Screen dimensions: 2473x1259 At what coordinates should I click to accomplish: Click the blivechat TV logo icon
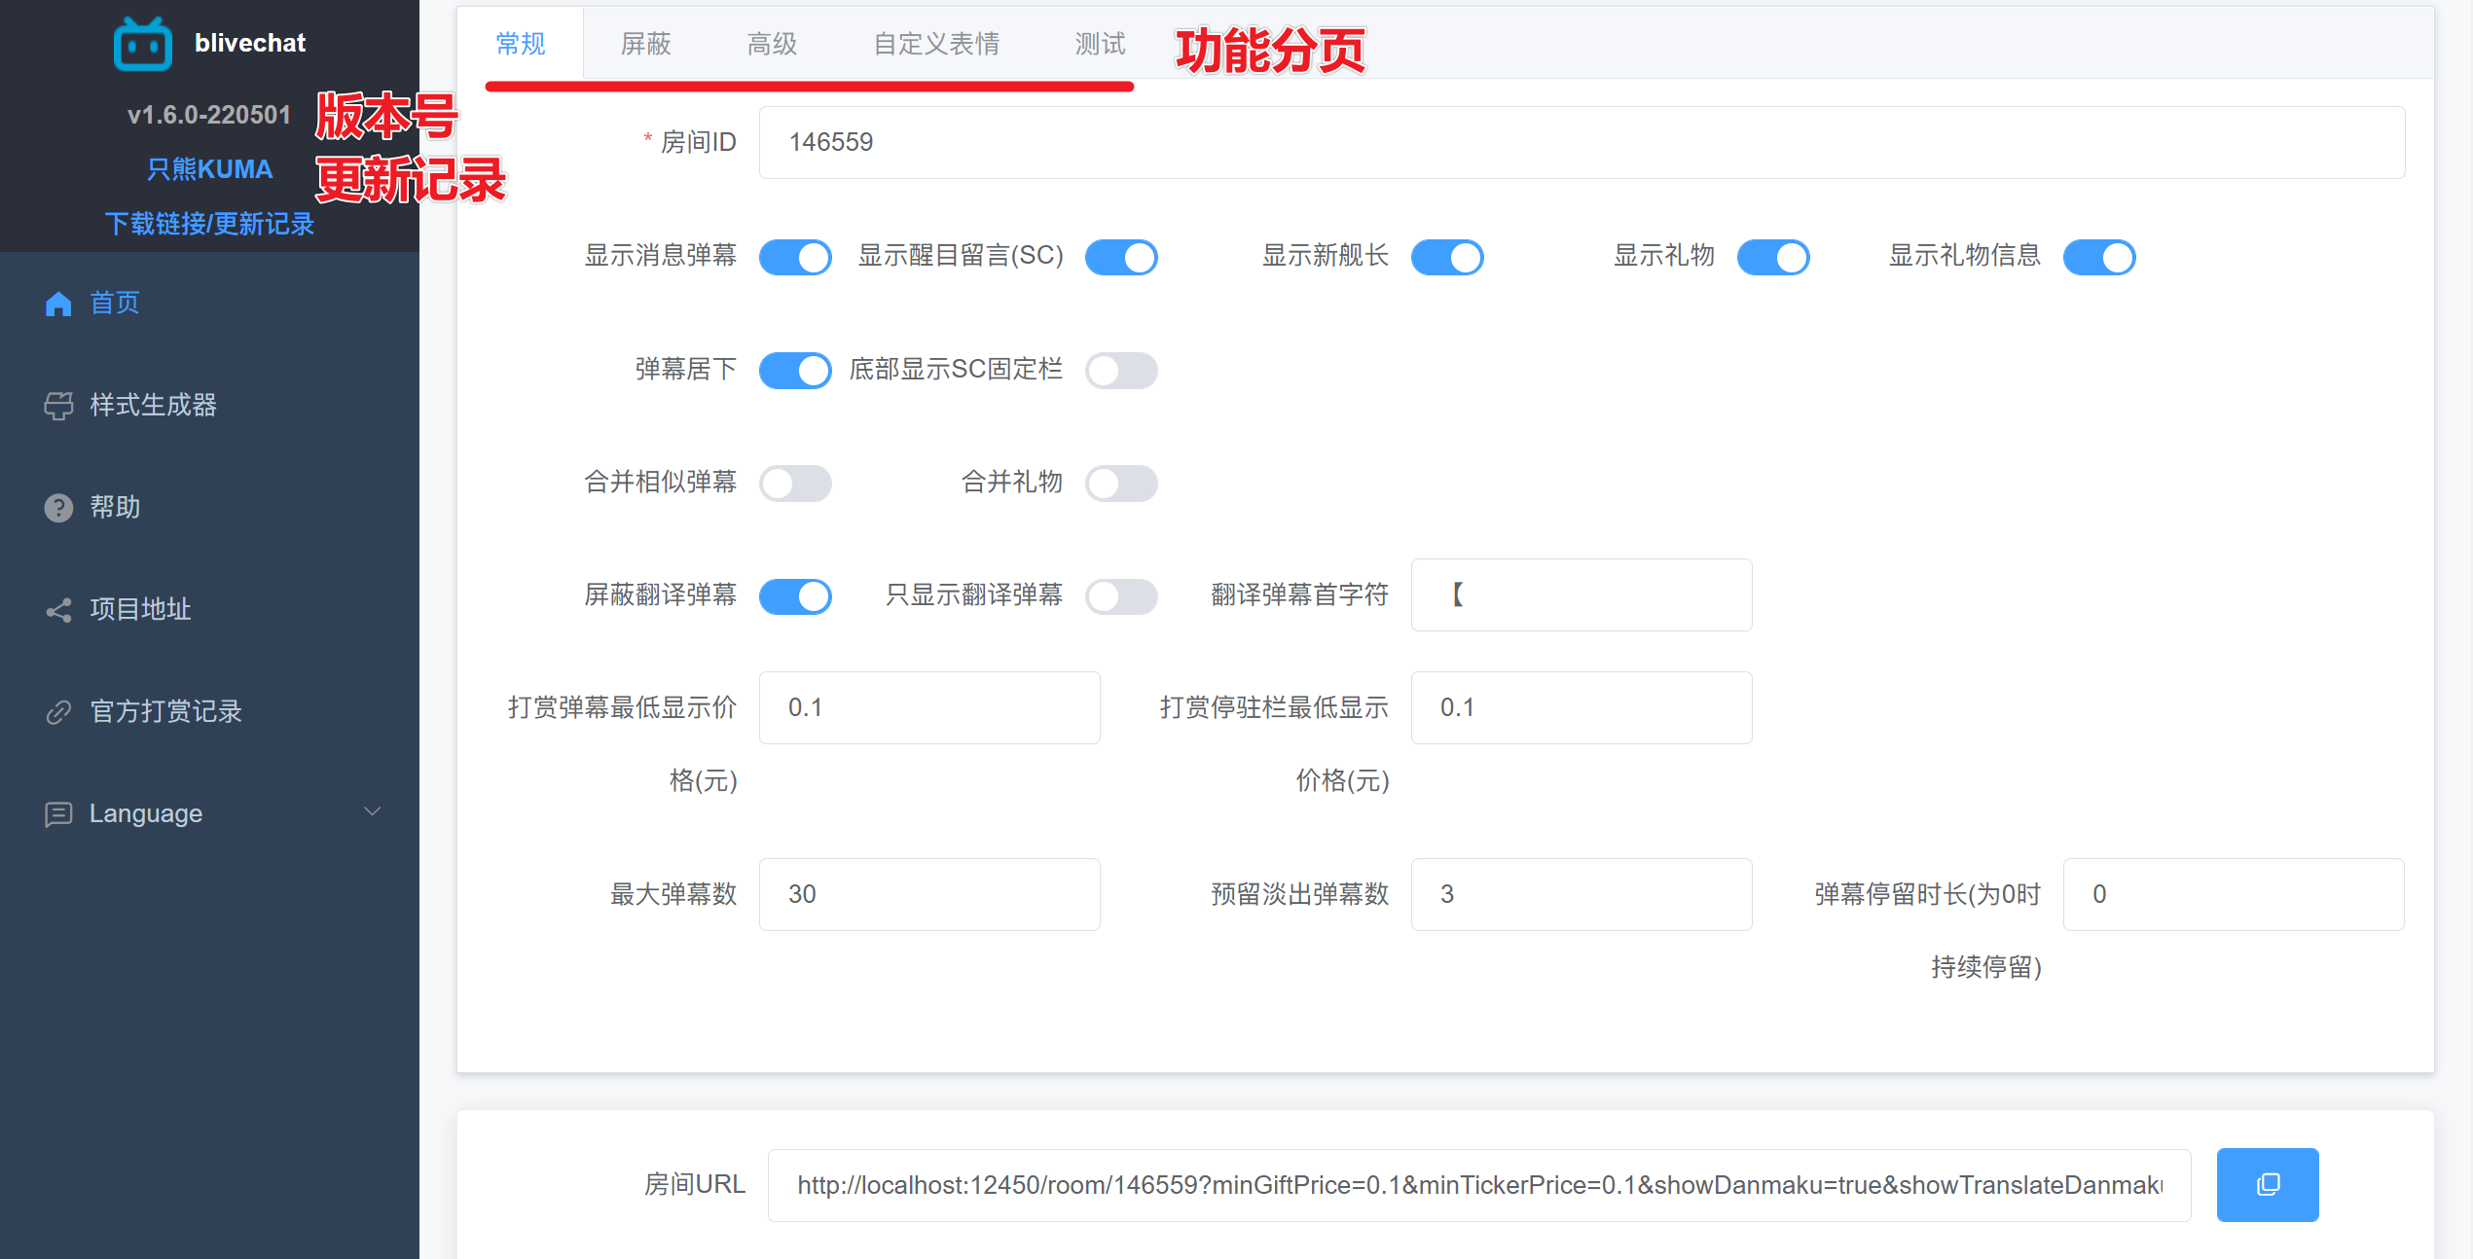[x=142, y=45]
